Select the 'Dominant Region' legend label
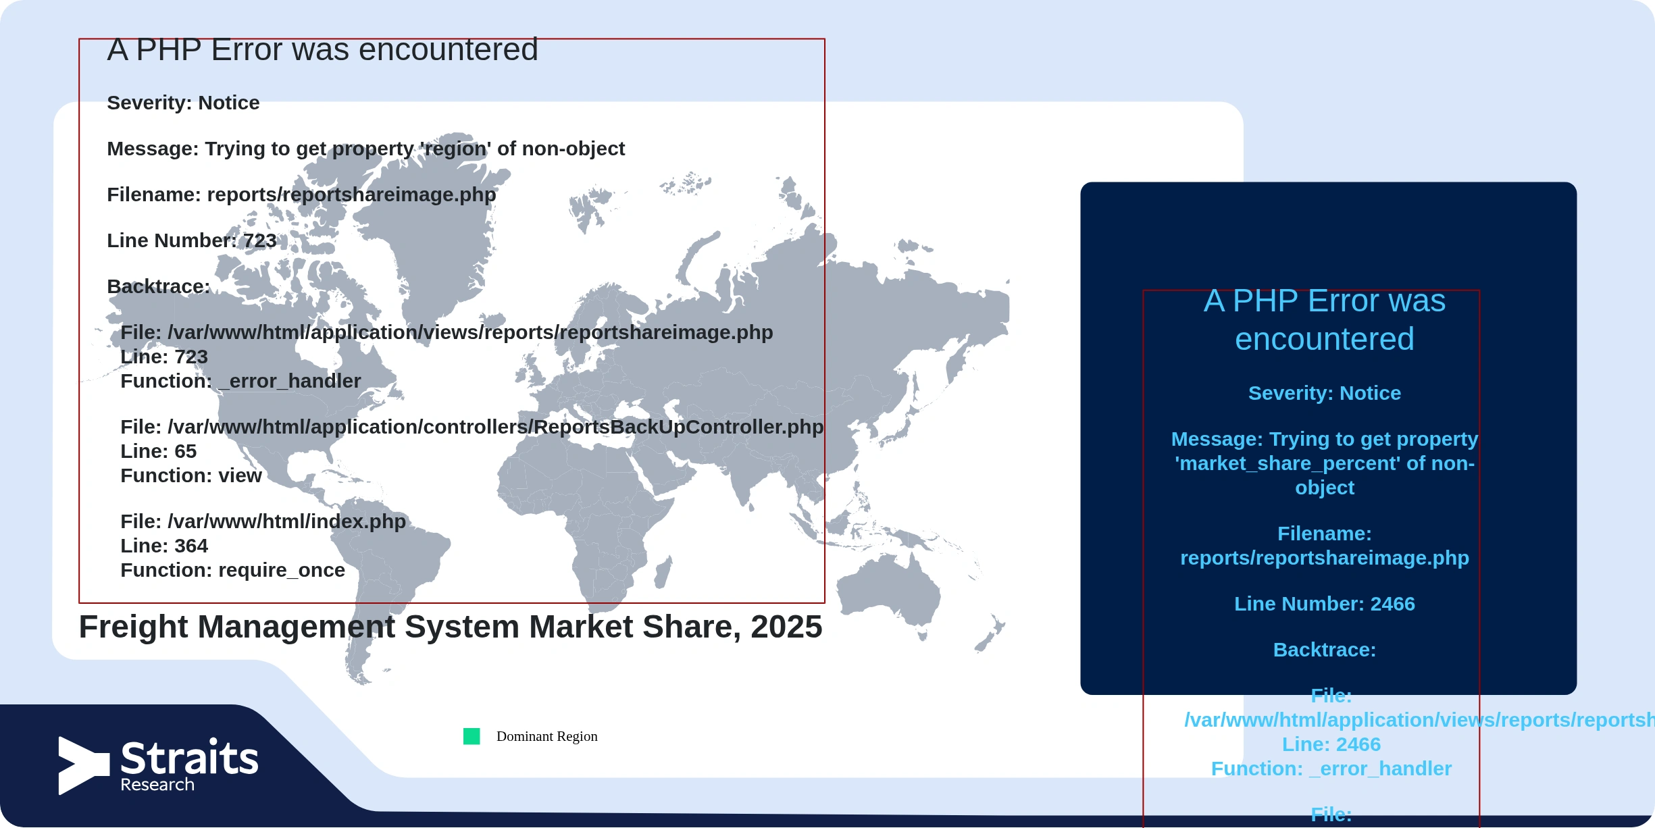 546,736
